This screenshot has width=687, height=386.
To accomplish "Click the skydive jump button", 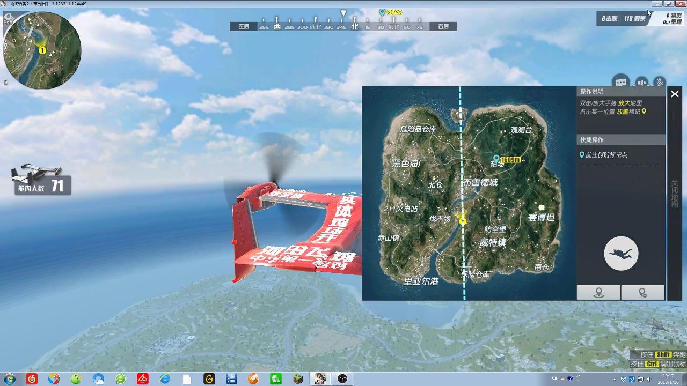I will coord(621,253).
